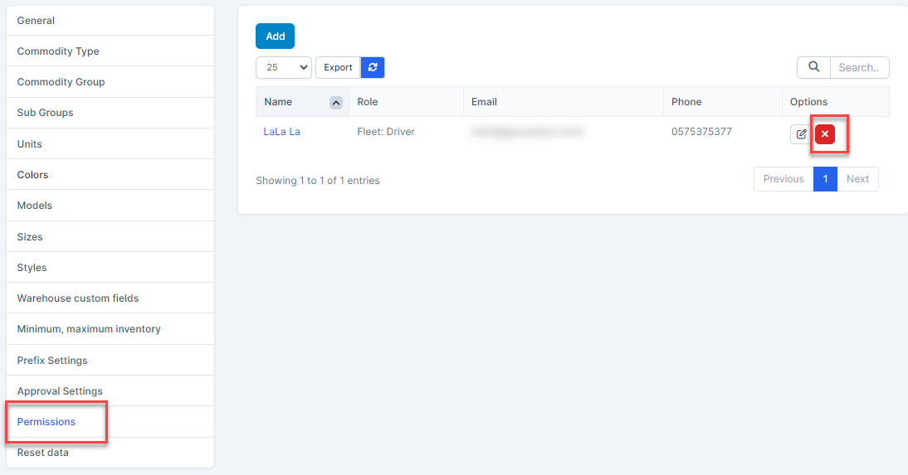This screenshot has width=908, height=475.
Task: Open the 25 entries per page dropdown
Action: click(x=284, y=68)
